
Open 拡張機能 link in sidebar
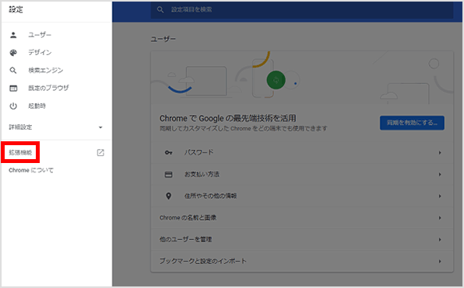pos(20,153)
